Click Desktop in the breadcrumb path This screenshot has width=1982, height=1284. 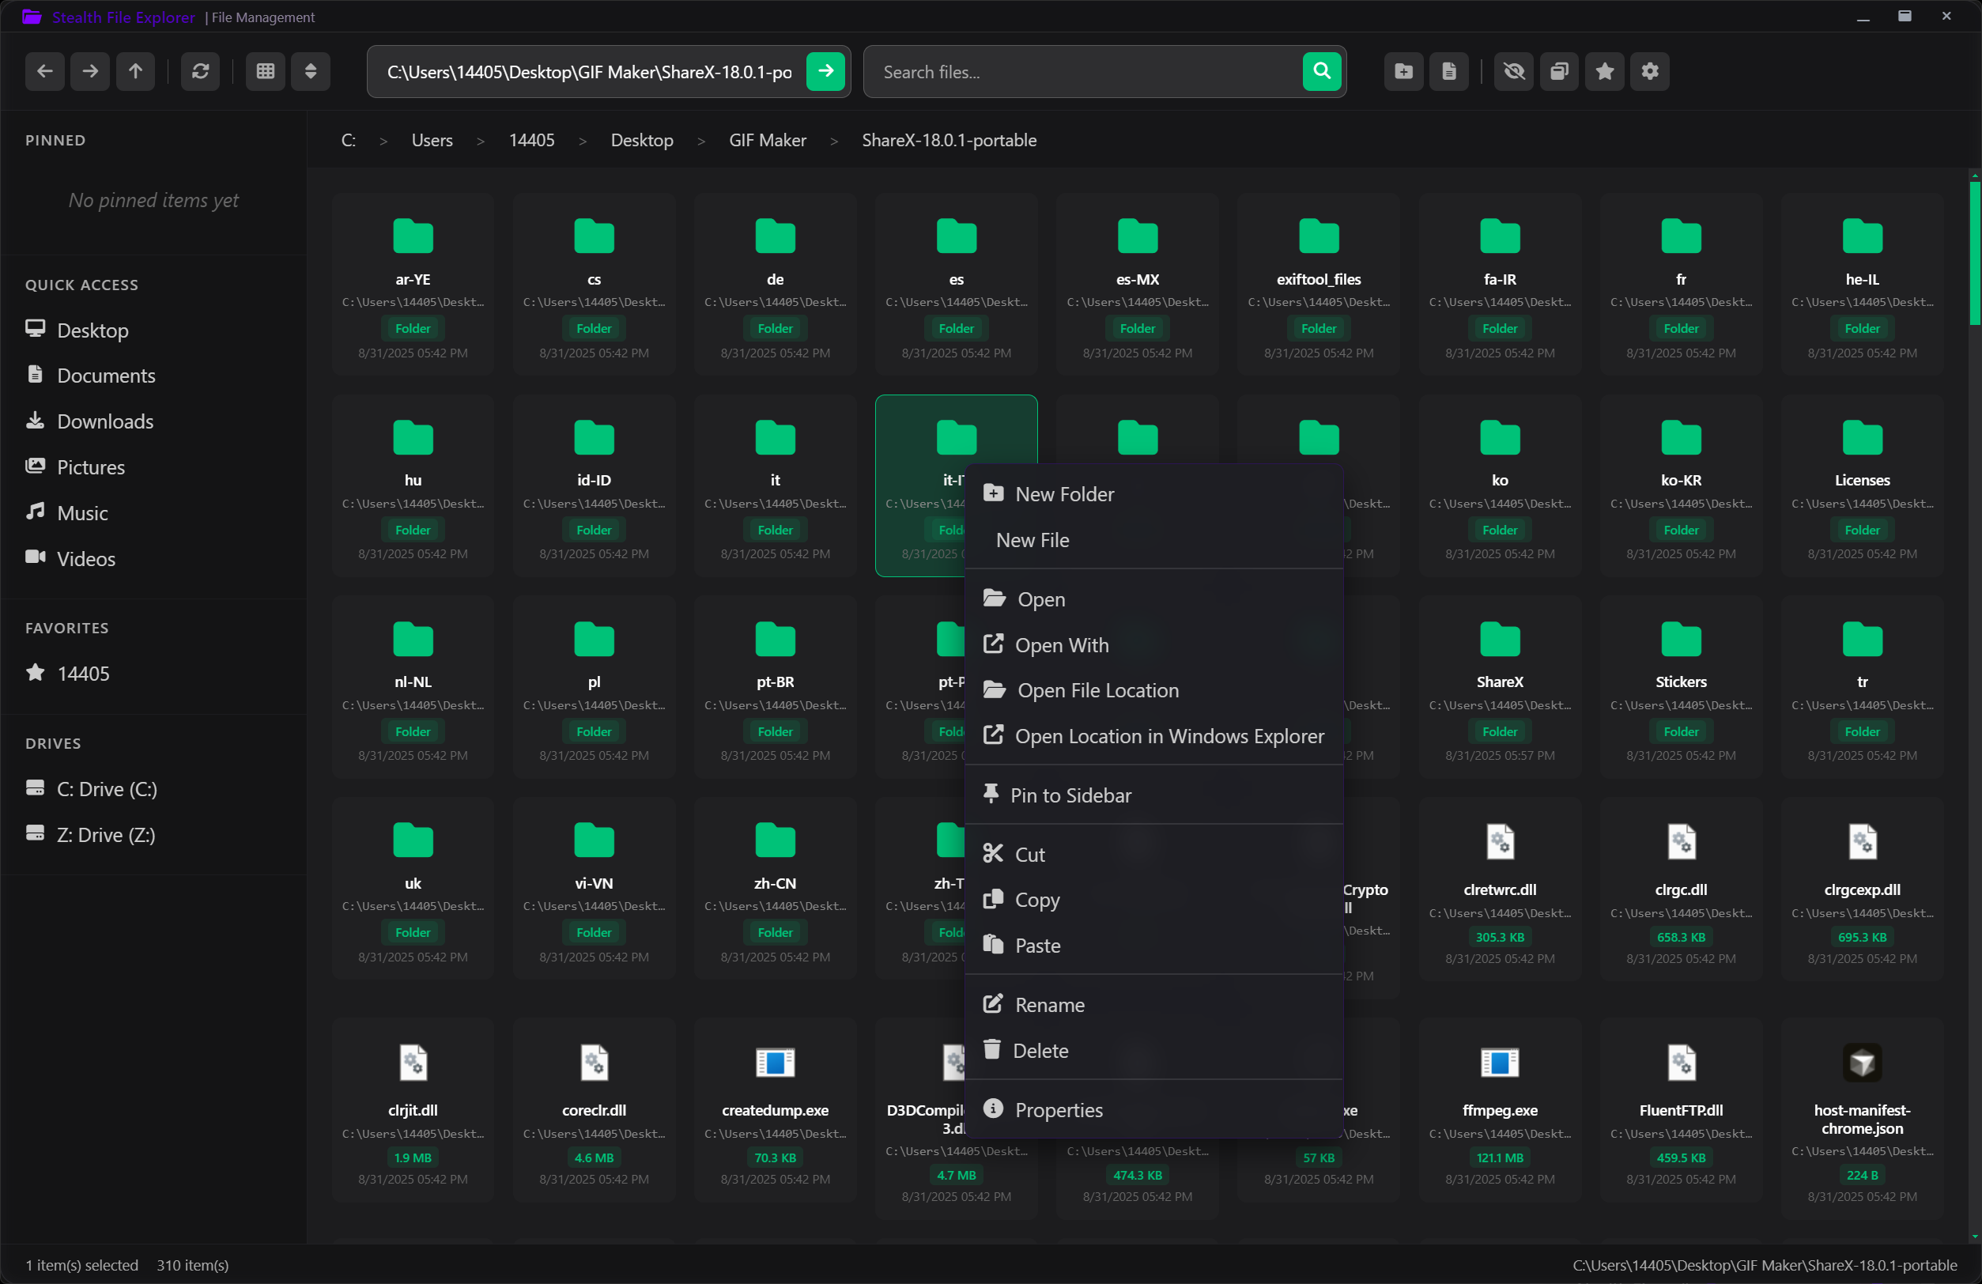(642, 141)
